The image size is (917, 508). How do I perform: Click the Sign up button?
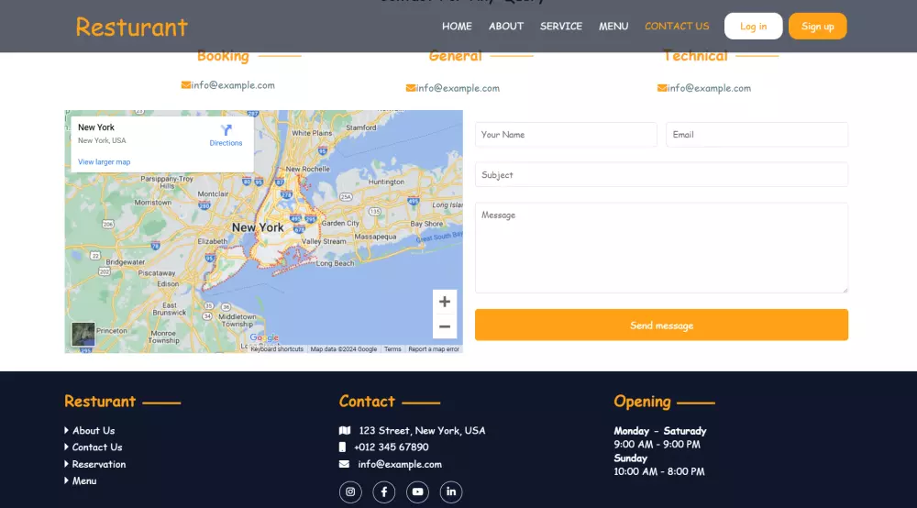click(818, 27)
